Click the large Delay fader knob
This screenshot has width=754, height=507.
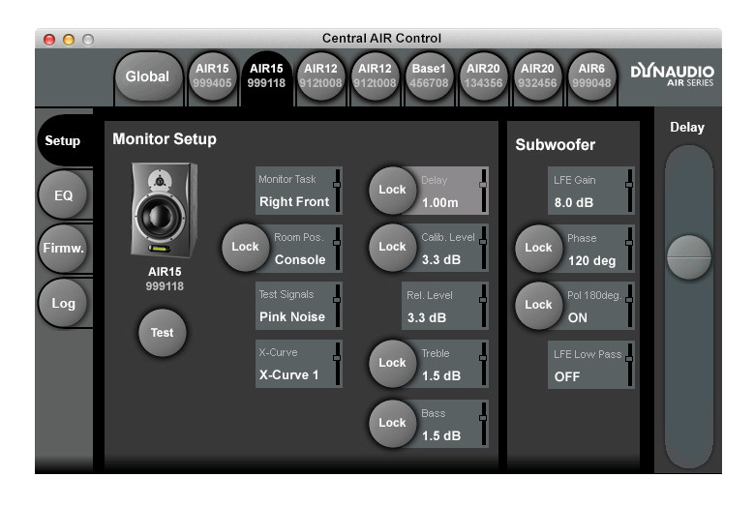point(688,257)
